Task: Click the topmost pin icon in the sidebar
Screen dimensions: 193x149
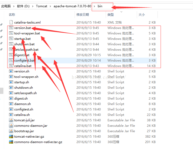Action: pyautogui.click(x=1, y=25)
